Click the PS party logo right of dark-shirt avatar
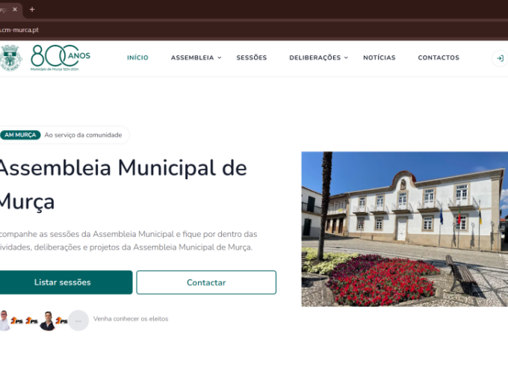The width and height of the screenshot is (508, 381). [x=61, y=320]
